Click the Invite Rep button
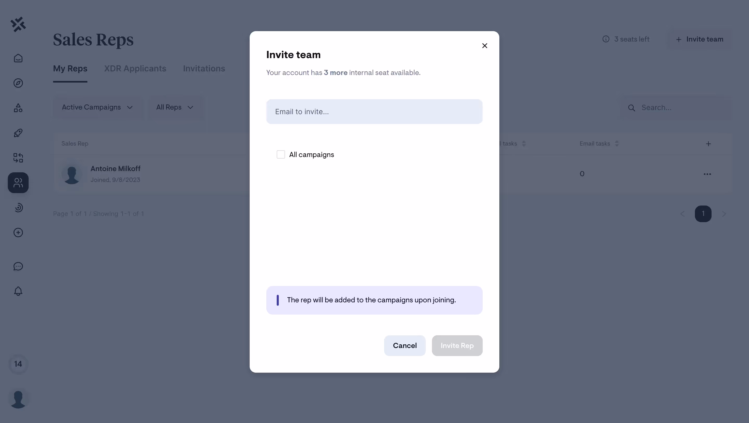749x423 pixels. (x=457, y=346)
